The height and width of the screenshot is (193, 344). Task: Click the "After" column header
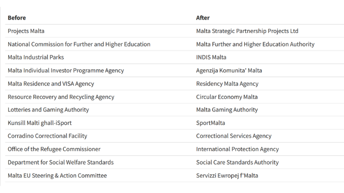[203, 18]
